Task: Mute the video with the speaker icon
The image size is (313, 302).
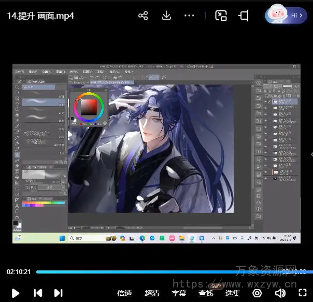Action: (x=280, y=293)
